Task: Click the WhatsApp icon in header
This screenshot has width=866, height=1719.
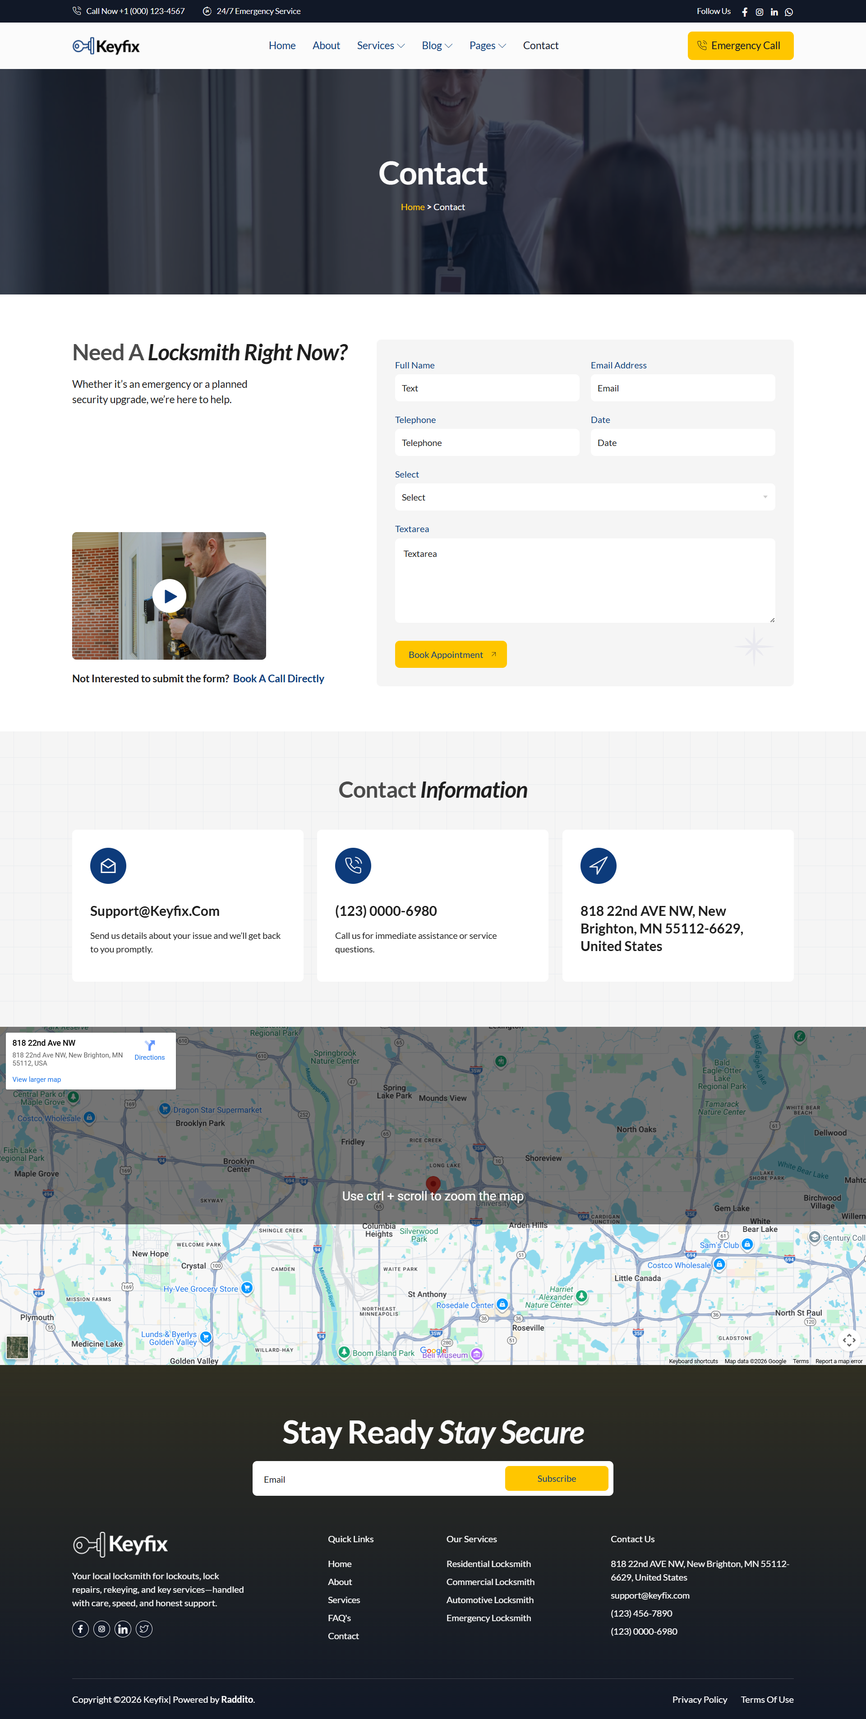Action: [788, 12]
